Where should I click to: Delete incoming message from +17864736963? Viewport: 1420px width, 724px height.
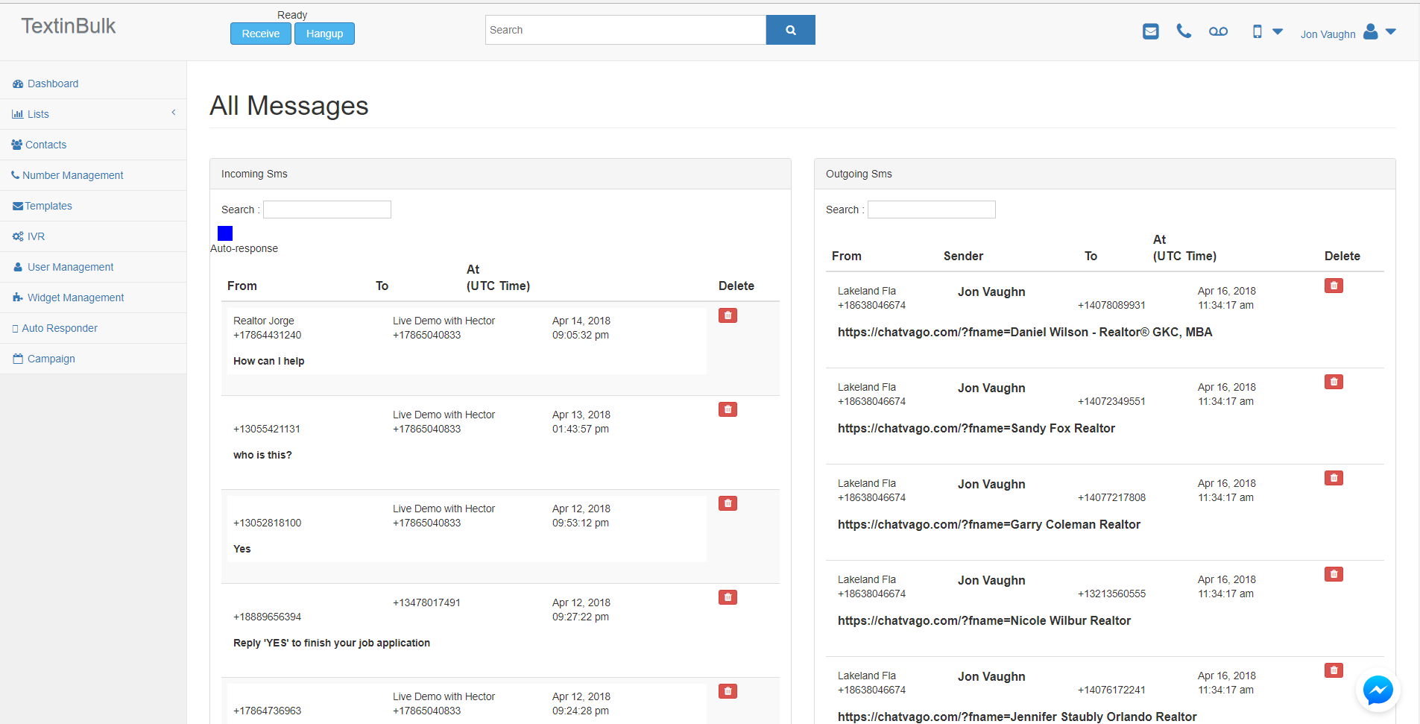[x=728, y=691]
